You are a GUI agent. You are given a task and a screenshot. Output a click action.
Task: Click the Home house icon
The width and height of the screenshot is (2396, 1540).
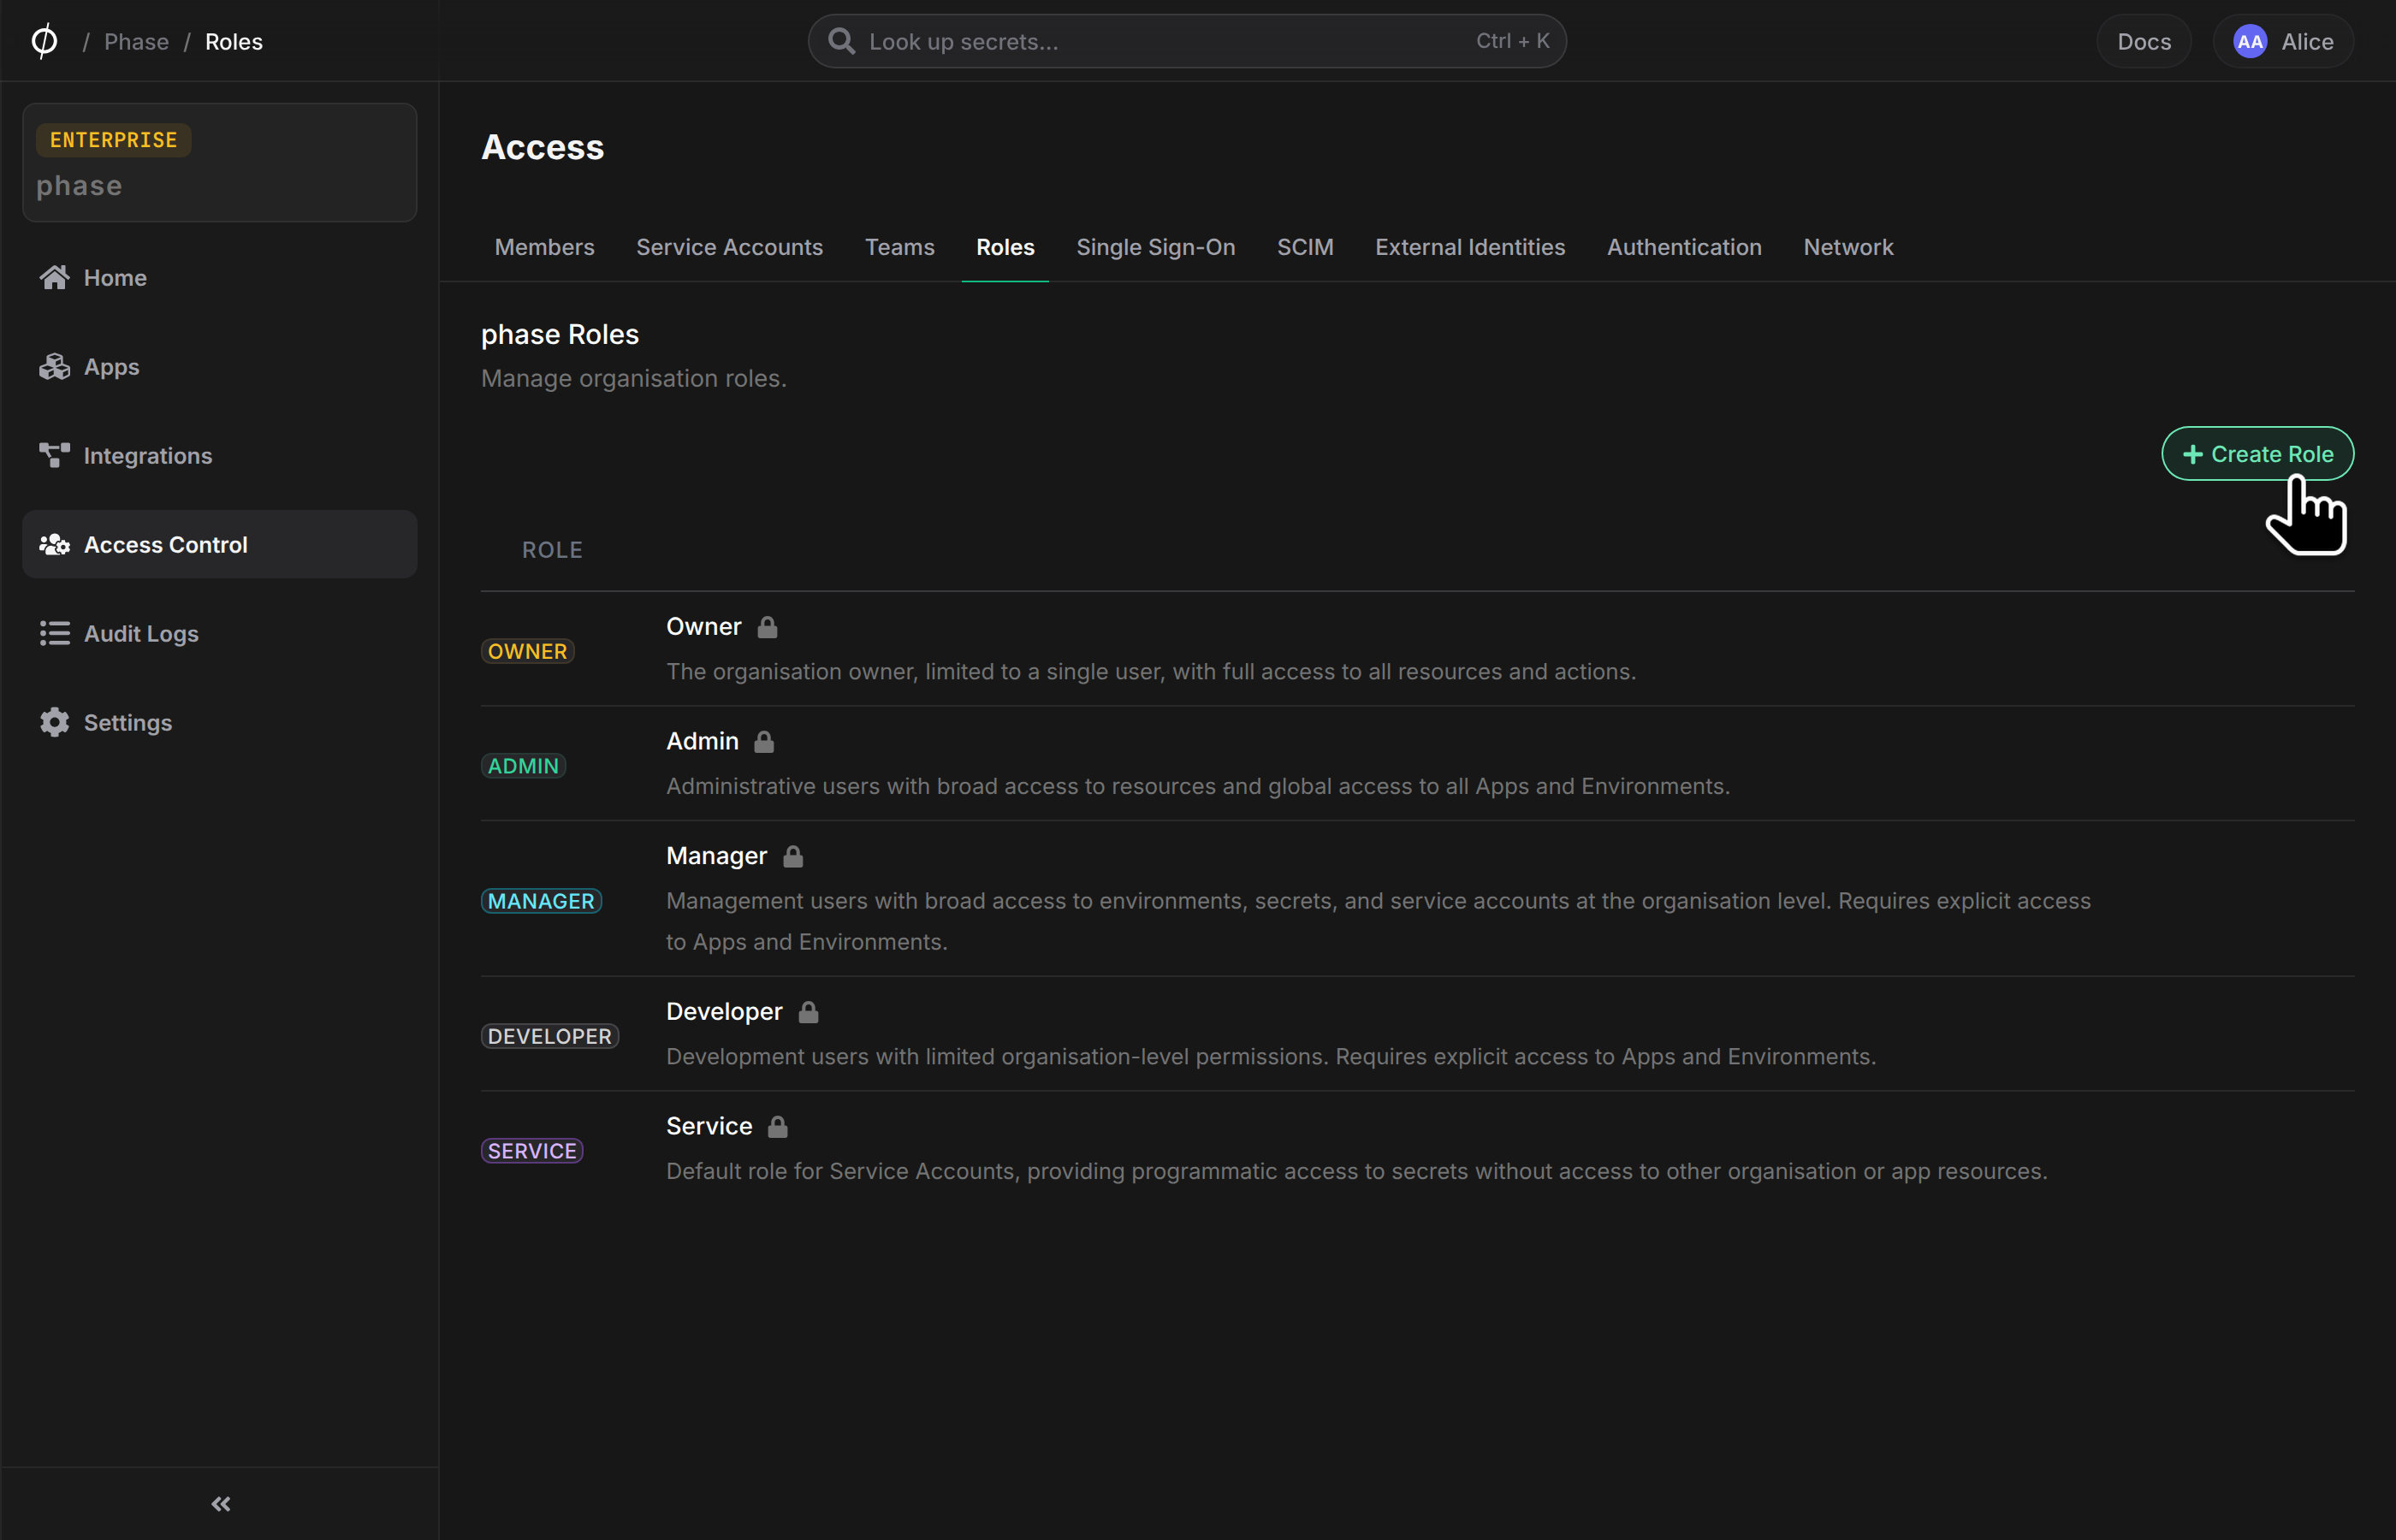coord(55,277)
